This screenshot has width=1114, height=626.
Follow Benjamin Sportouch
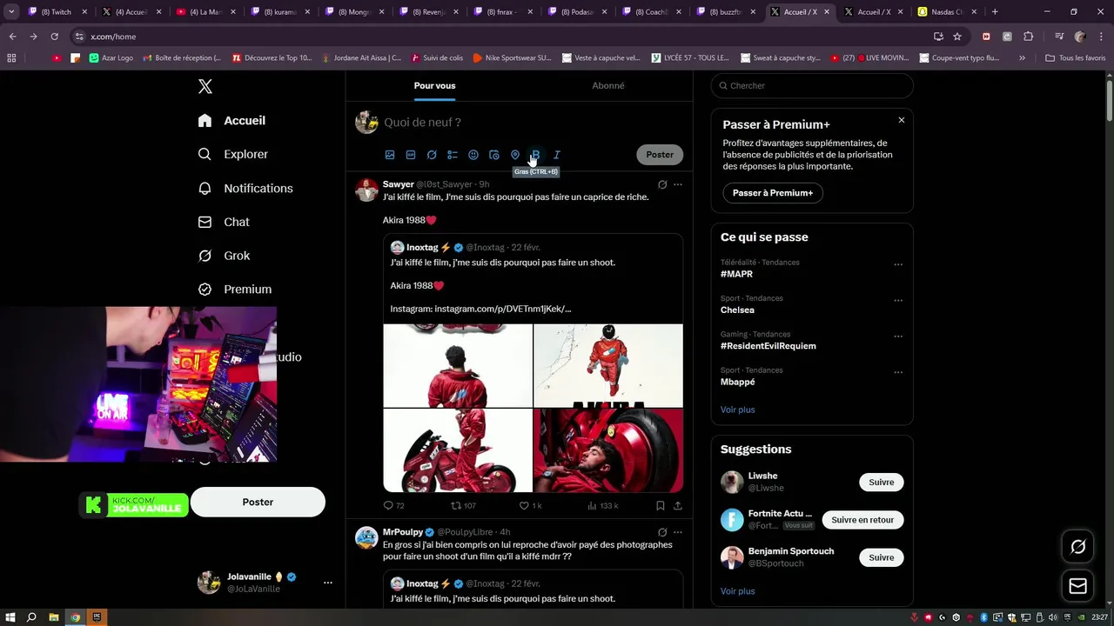[x=881, y=557]
